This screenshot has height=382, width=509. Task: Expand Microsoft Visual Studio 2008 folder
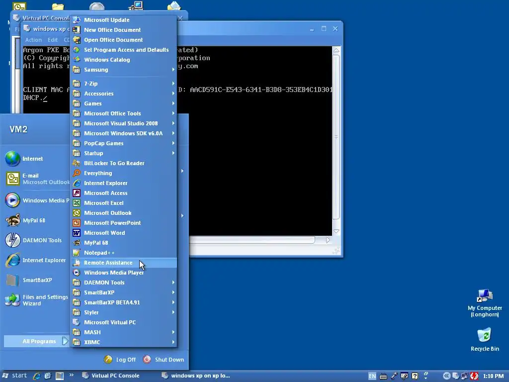pos(124,123)
